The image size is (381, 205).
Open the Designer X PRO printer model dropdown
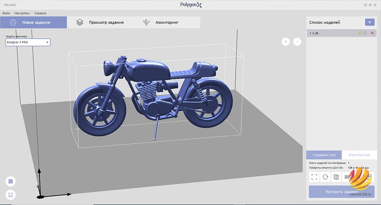[28, 42]
